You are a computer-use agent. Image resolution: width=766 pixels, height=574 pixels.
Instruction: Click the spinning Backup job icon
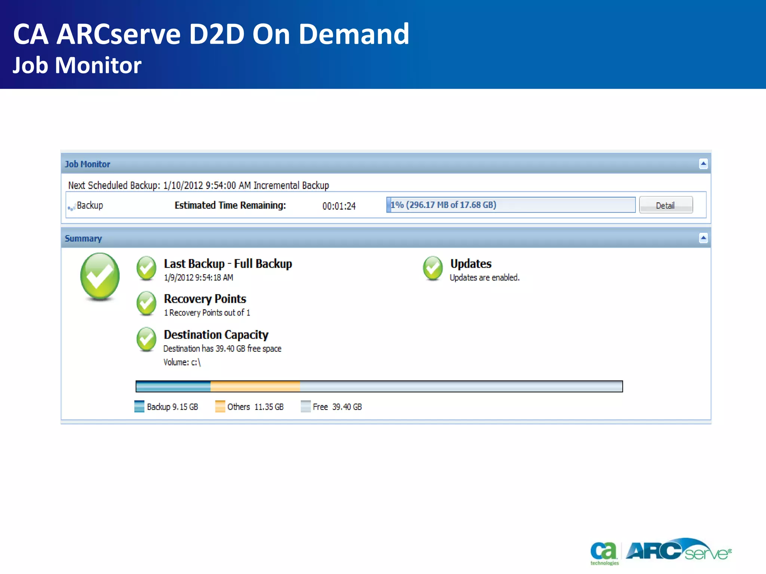[x=71, y=207]
